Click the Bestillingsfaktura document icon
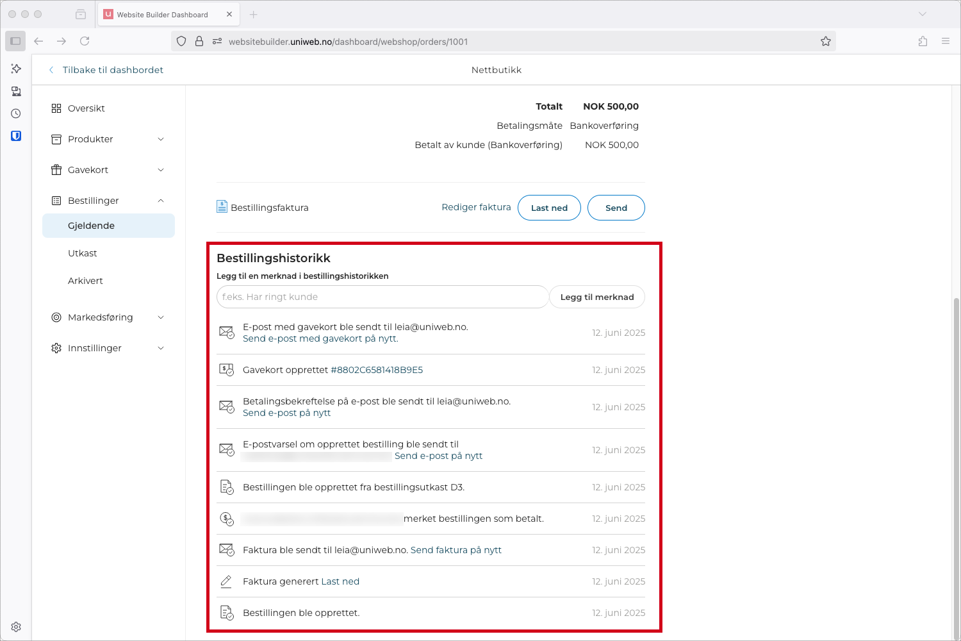The image size is (961, 641). coord(222,206)
